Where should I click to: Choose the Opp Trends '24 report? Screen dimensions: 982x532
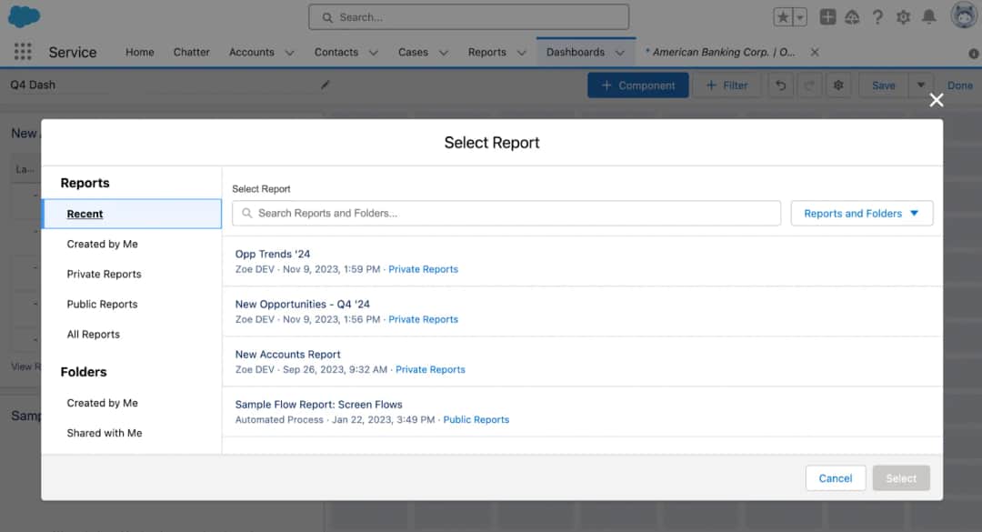583,261
